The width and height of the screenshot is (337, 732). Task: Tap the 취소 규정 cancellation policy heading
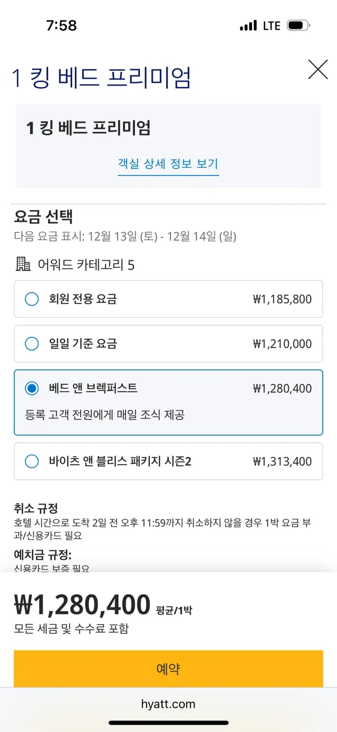(x=36, y=508)
